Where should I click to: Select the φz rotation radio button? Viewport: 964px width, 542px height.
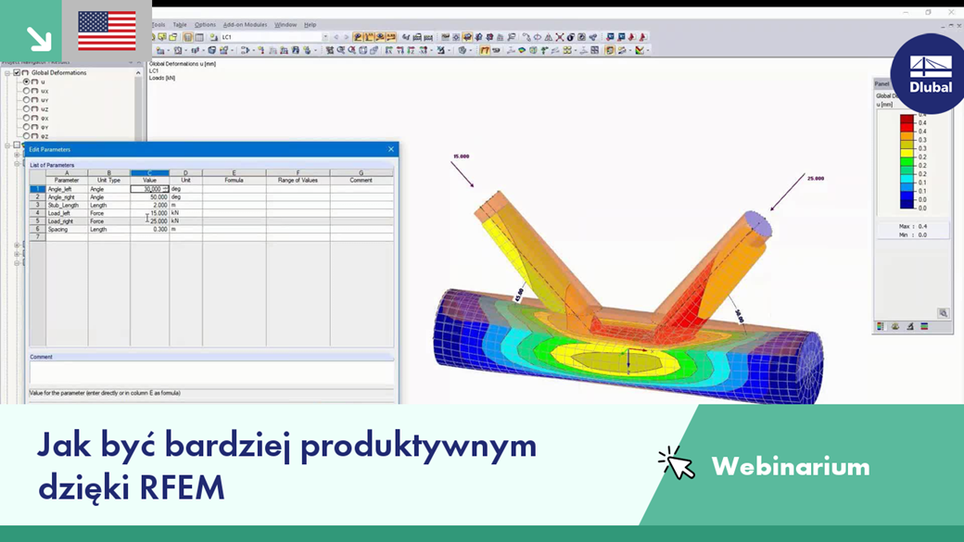click(27, 136)
